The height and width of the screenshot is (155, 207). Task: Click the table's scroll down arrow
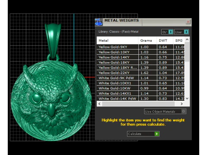(x=187, y=99)
